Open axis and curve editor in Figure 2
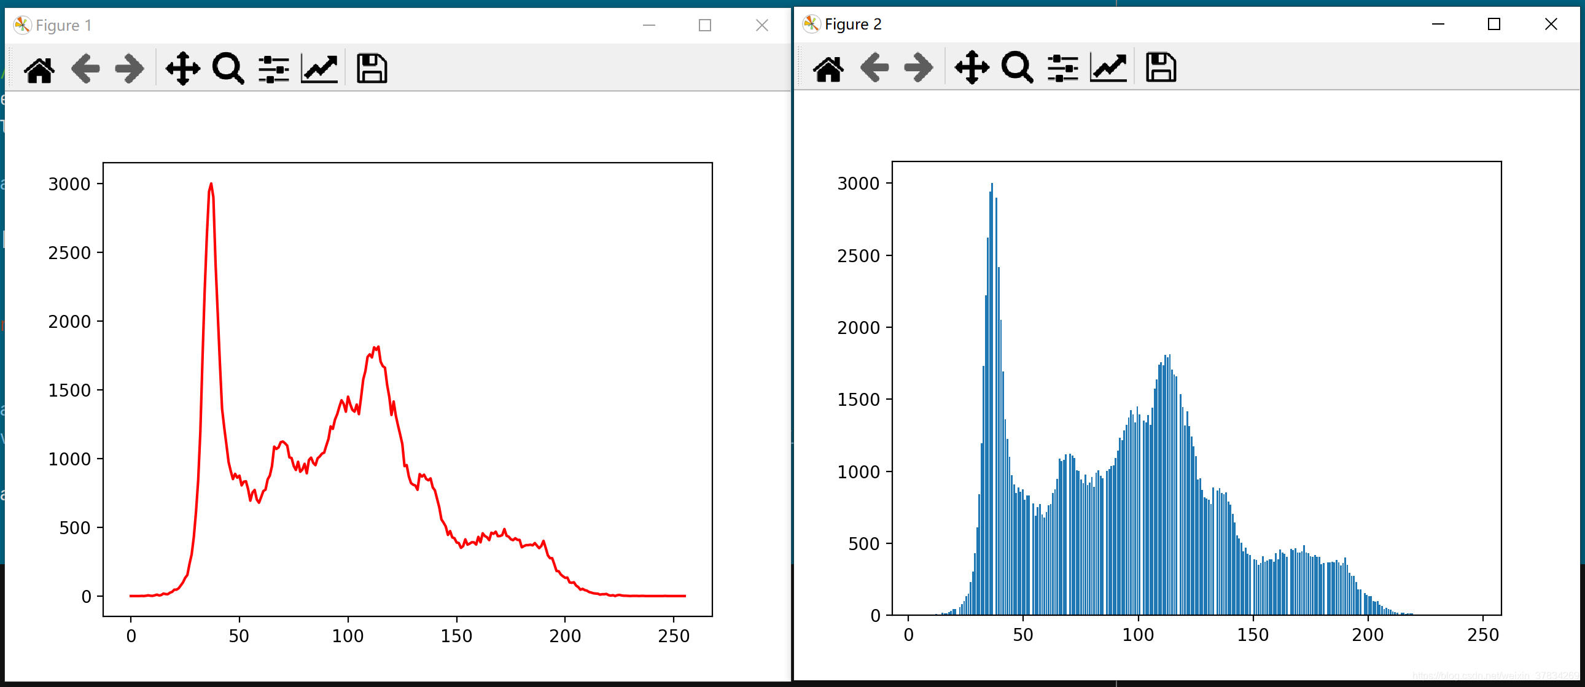 pos(1108,68)
